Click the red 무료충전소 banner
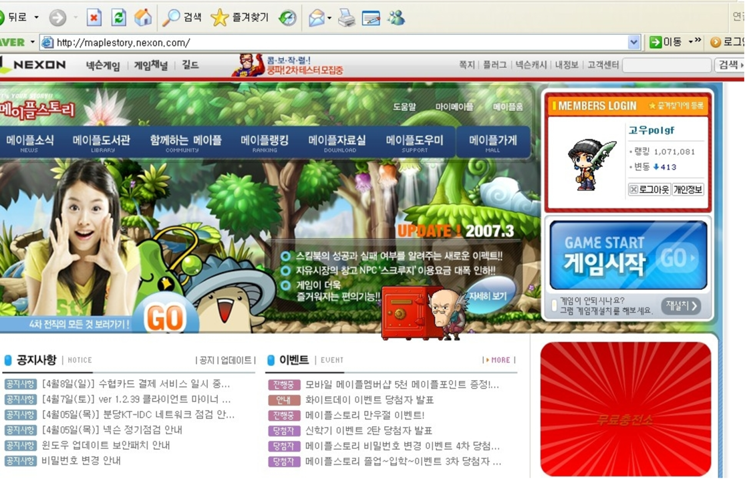This screenshot has width=745, height=481. click(x=625, y=409)
